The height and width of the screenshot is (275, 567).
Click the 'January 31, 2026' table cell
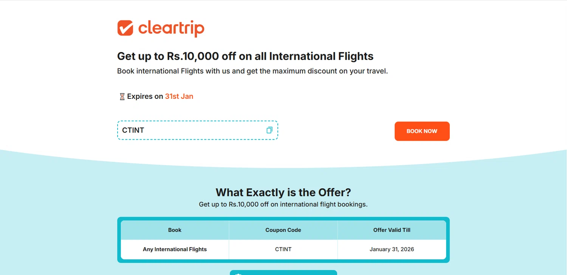tap(392, 249)
